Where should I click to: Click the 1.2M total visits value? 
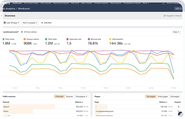click(49, 43)
